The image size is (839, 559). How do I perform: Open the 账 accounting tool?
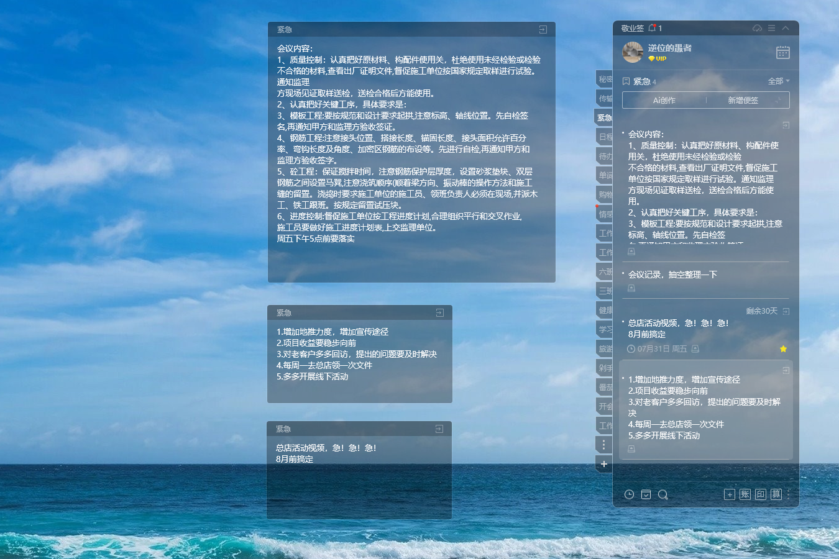tap(745, 494)
